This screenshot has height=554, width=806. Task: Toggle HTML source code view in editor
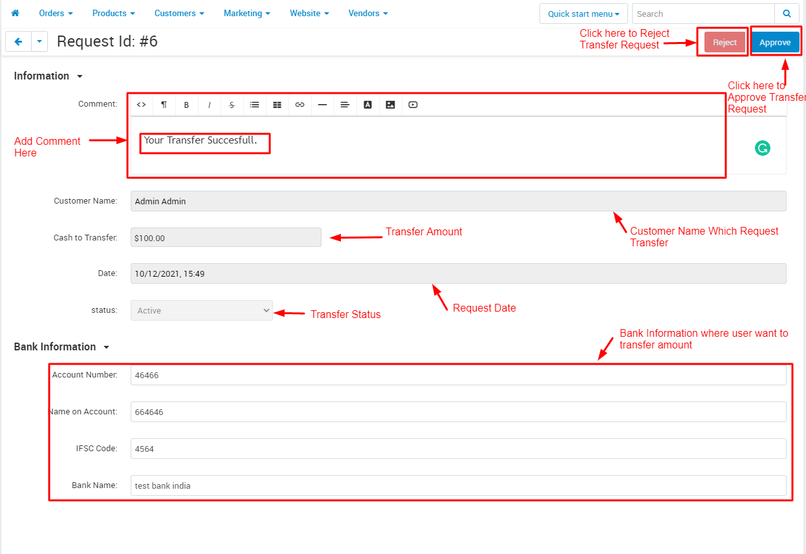[142, 105]
